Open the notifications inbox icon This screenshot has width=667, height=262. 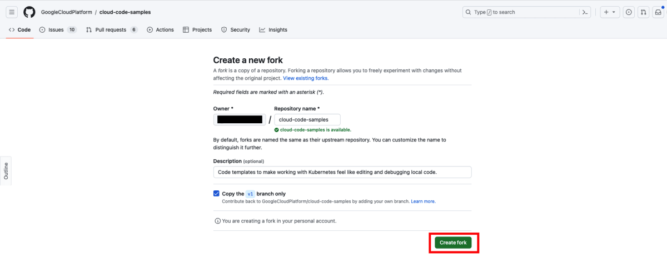[x=658, y=12]
